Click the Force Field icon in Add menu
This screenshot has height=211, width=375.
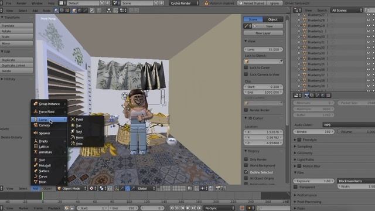tap(36, 111)
